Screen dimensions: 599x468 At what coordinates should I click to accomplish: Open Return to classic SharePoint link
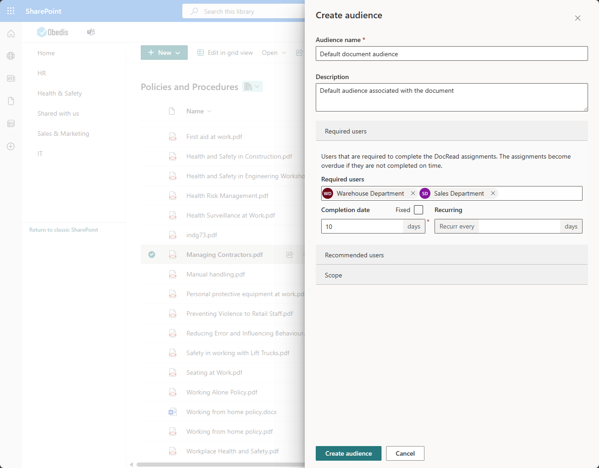pyautogui.click(x=64, y=230)
